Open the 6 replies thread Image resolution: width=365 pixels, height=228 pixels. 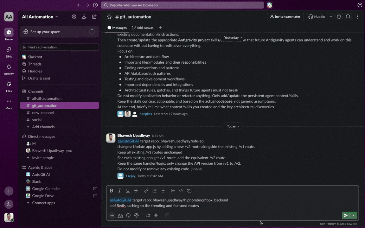145,114
